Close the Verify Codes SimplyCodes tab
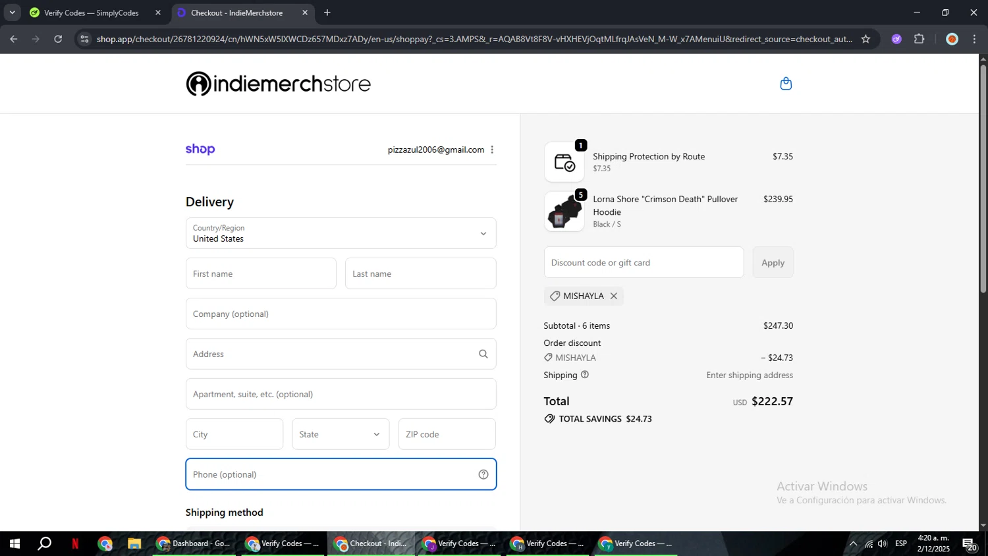 click(x=158, y=13)
